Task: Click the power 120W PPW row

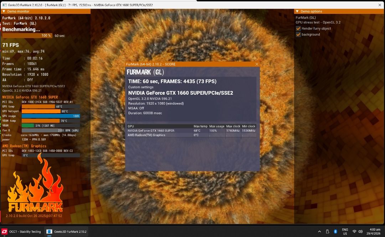Action: click(24, 140)
